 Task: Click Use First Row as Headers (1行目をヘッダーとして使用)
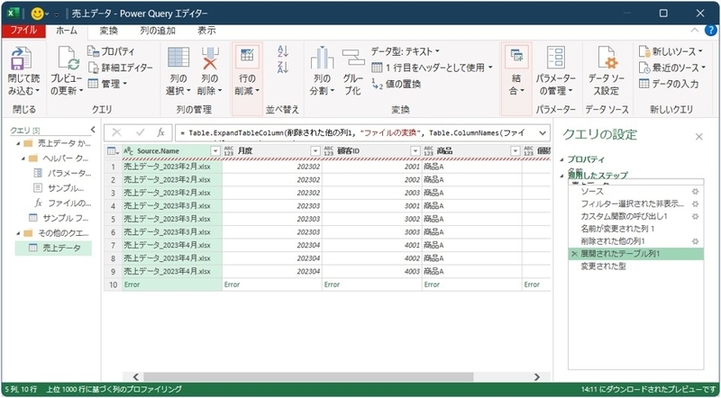pos(432,68)
